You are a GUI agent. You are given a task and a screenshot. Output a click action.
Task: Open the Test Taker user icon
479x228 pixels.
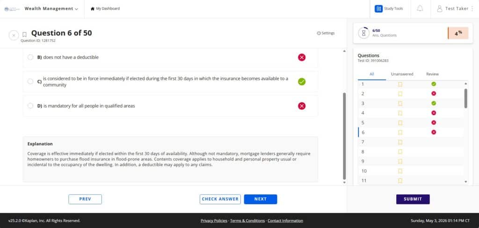click(x=440, y=8)
